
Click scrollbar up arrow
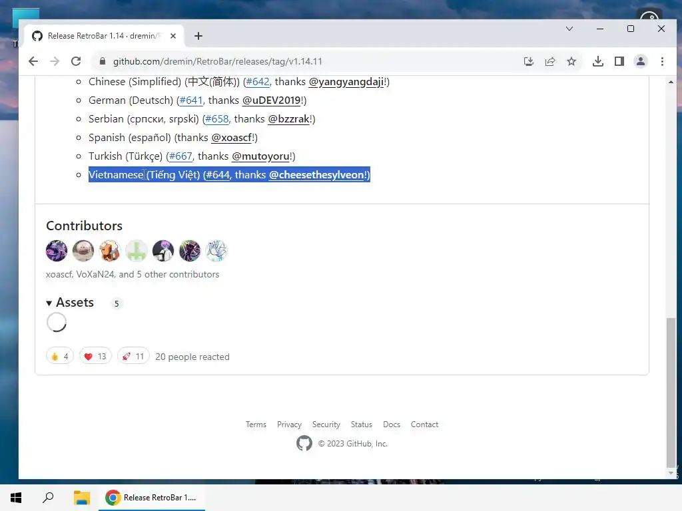[671, 82]
